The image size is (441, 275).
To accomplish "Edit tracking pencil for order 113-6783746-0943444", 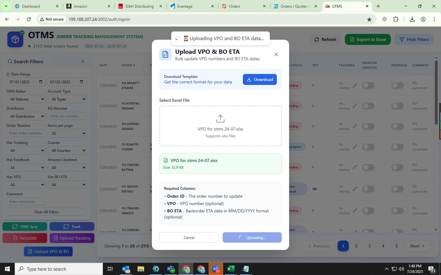I will tap(355, 106).
